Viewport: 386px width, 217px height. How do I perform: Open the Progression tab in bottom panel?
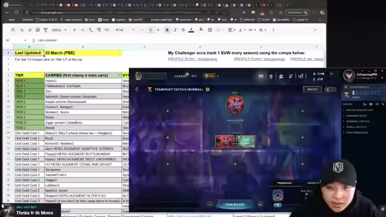pos(285,183)
